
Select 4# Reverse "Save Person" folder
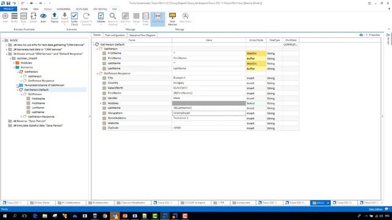point(29,121)
